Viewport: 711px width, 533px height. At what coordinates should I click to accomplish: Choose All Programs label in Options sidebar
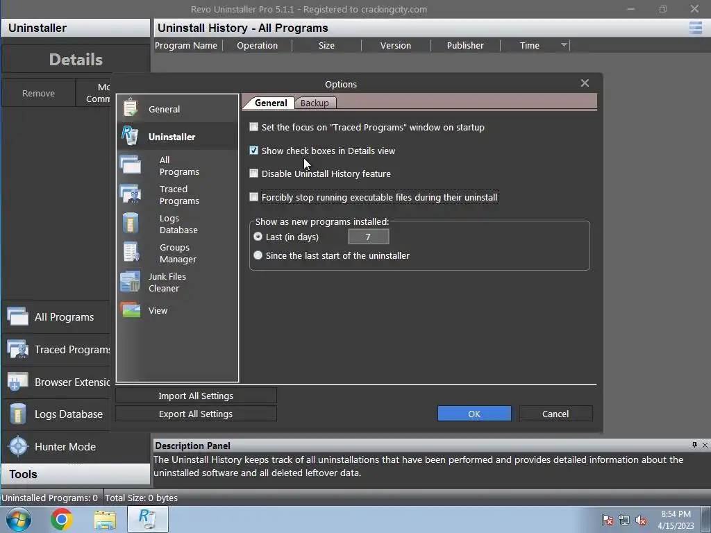[x=179, y=165]
